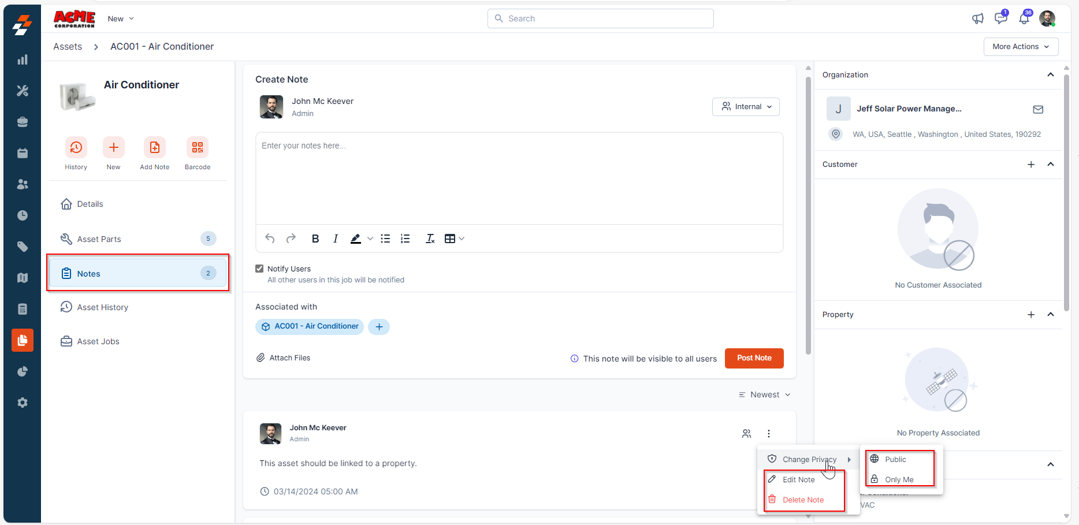Click the Barcode quick action icon
This screenshot has height=525, width=1079.
(198, 148)
